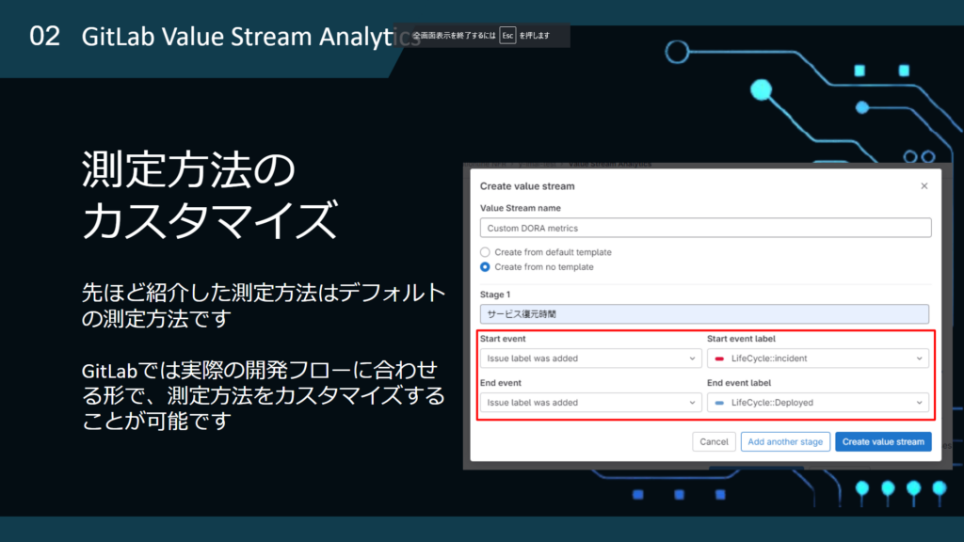Open the Start event label dropdown
Screen dimensions: 964x542
818,359
